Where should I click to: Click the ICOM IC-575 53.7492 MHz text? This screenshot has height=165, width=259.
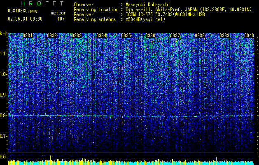tap(165, 14)
